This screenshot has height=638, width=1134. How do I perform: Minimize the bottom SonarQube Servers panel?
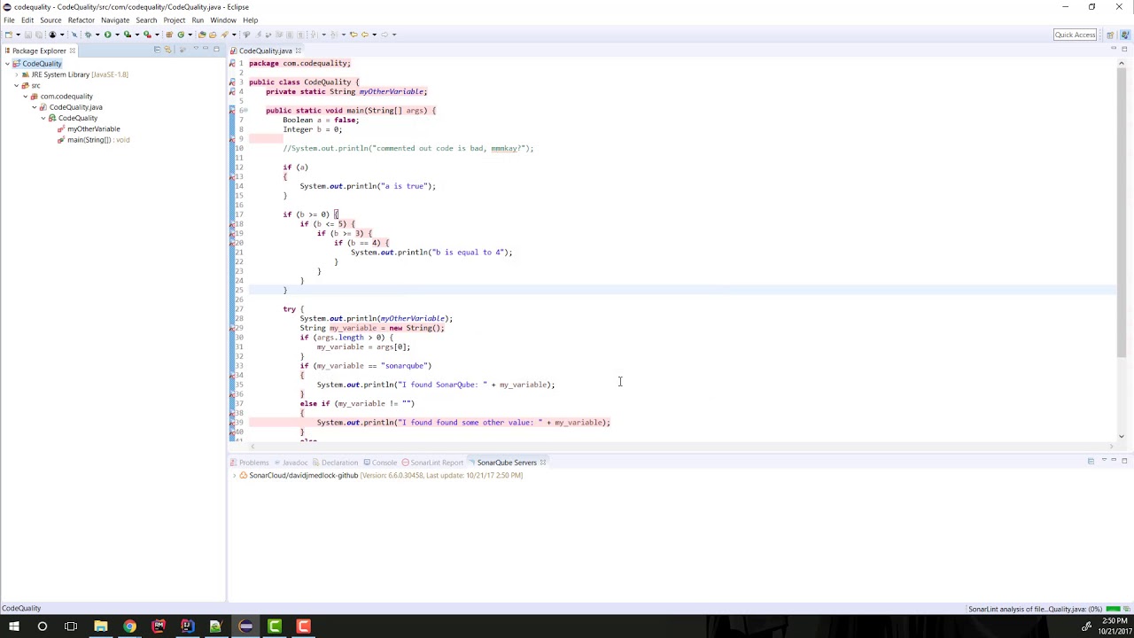tap(1114, 461)
